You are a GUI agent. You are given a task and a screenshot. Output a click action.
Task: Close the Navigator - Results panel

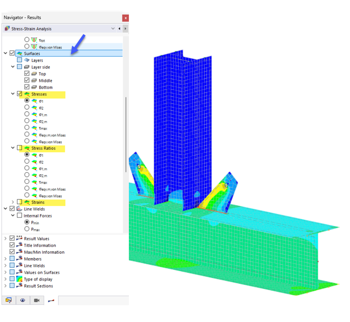coord(125,18)
